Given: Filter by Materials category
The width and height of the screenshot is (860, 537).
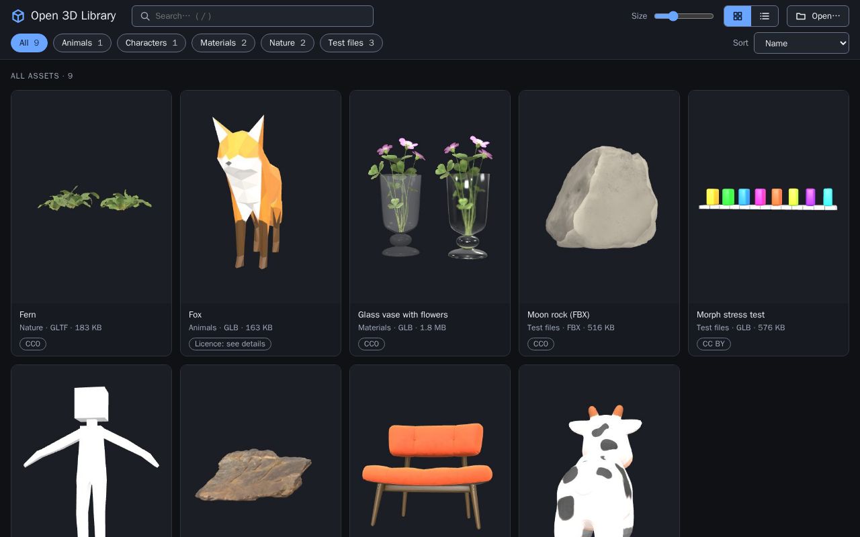Looking at the screenshot, I should point(223,43).
